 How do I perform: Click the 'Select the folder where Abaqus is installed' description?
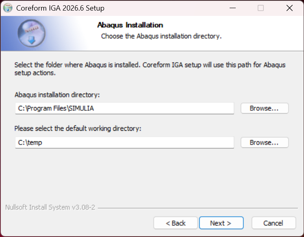tap(150, 69)
